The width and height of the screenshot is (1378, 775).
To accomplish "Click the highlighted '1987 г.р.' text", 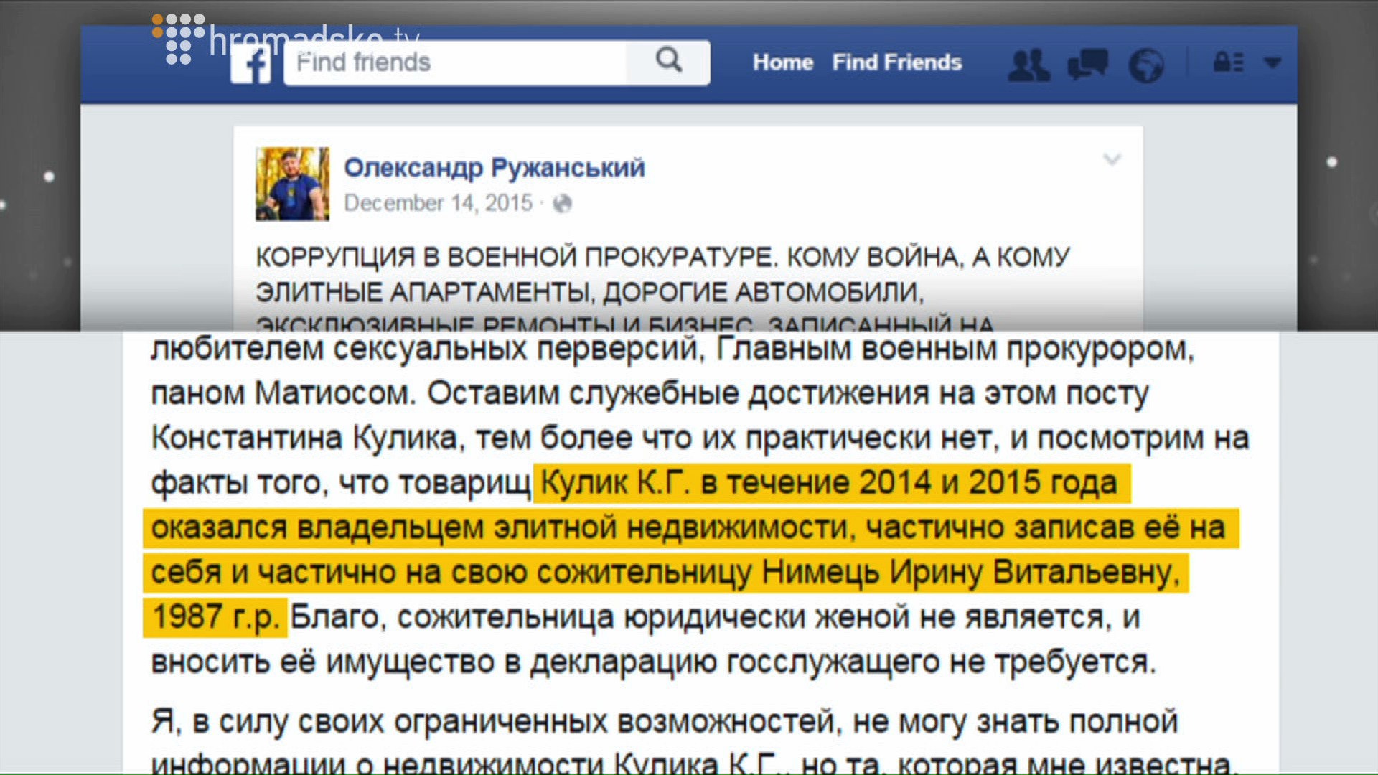I will coord(215,617).
